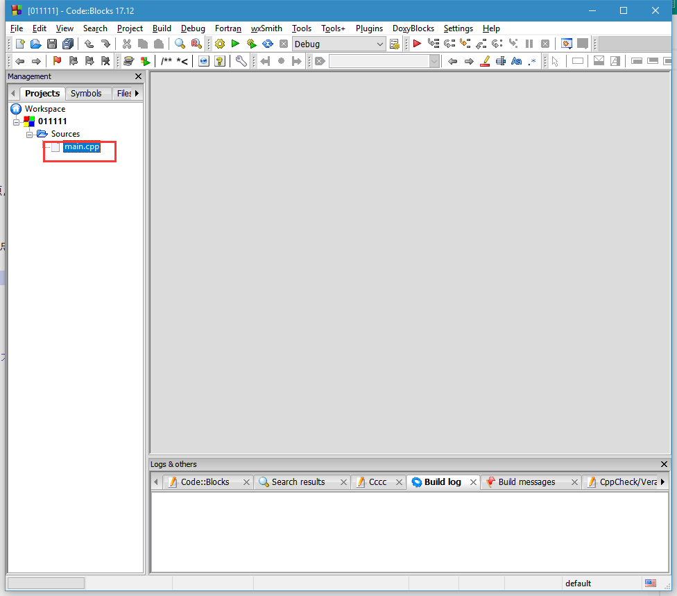Click the keyboard language flag in status bar
The image size is (677, 596).
click(651, 584)
